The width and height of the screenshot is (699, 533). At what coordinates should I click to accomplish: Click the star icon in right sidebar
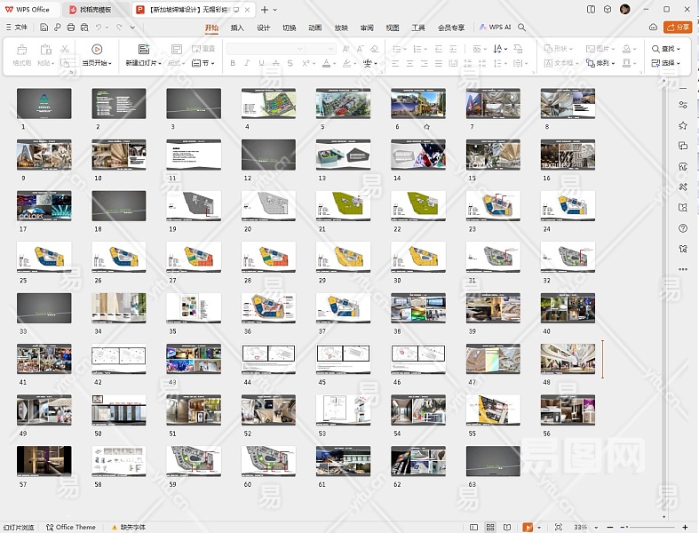682,126
